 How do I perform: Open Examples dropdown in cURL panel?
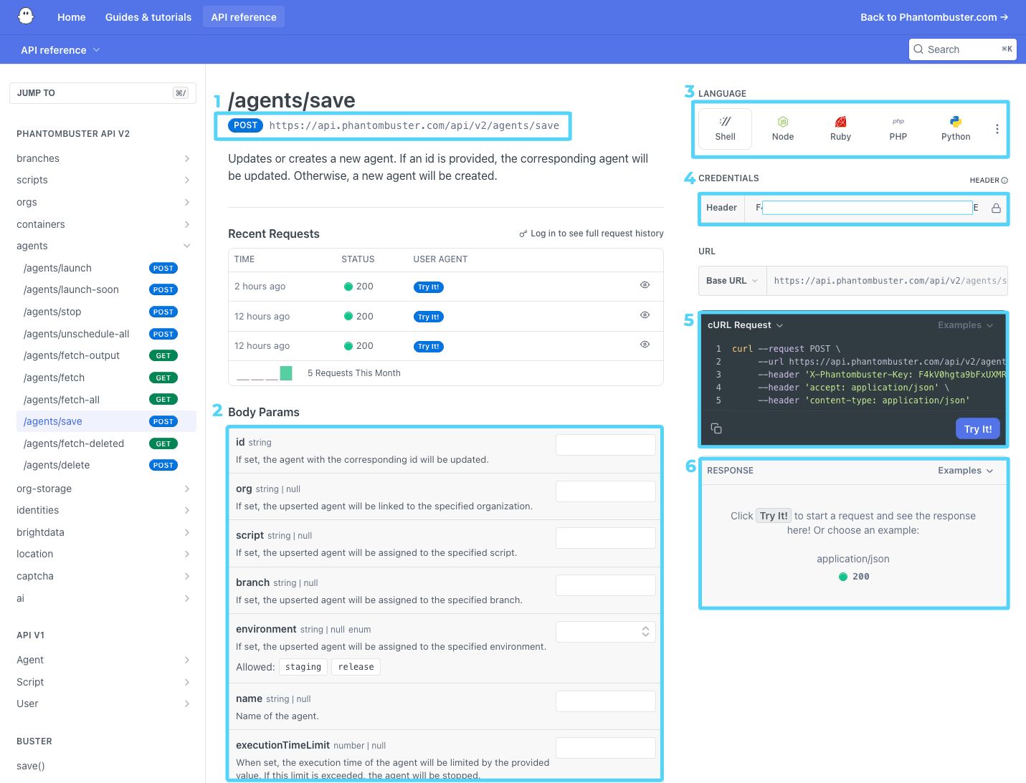[966, 325]
